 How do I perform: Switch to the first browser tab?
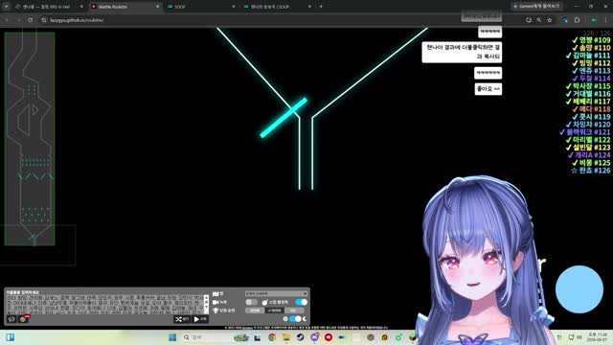point(49,7)
